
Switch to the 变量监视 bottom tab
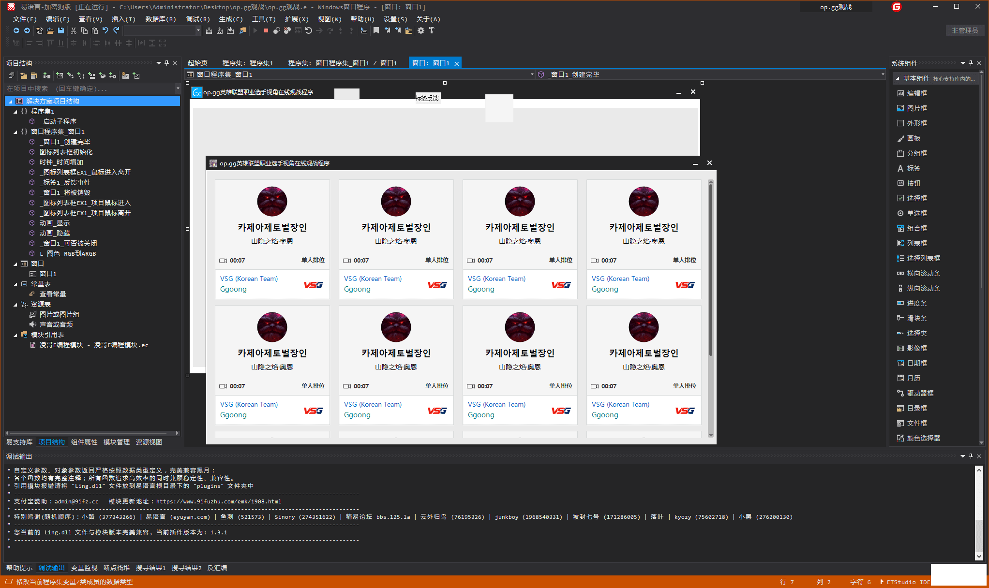tap(84, 568)
